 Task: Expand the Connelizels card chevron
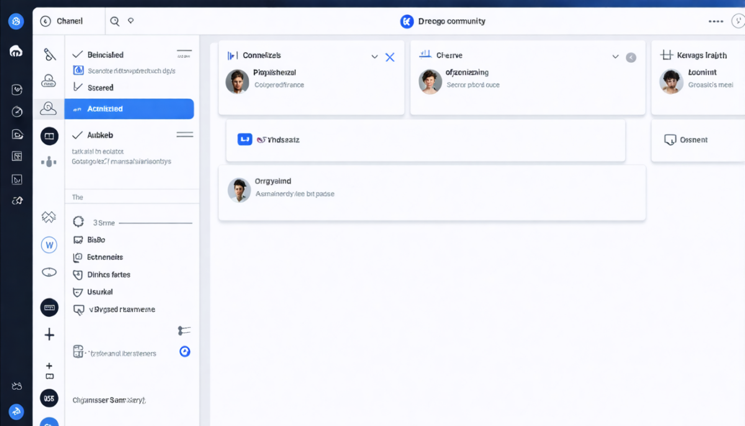click(374, 57)
